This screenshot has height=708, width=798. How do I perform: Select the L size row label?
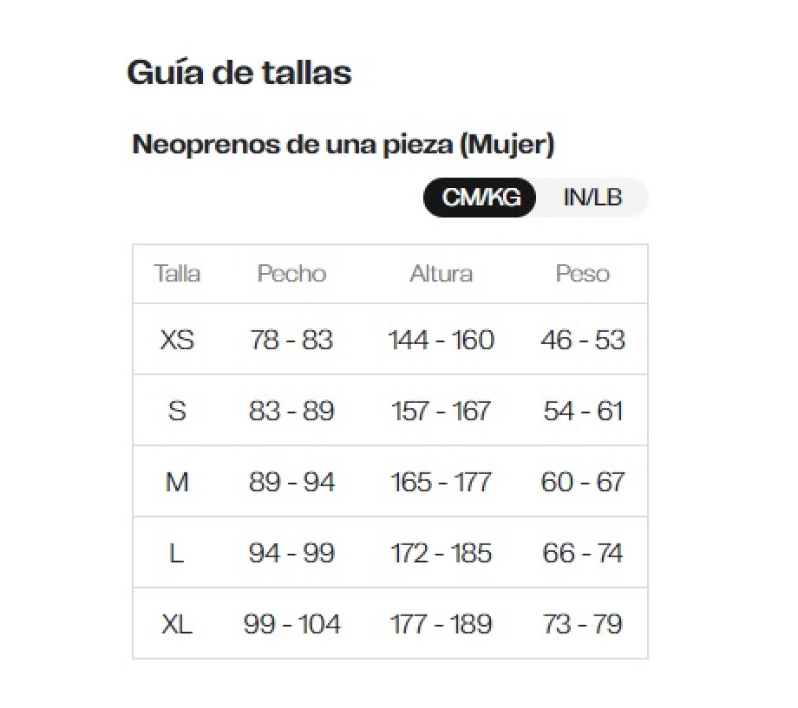tap(177, 553)
